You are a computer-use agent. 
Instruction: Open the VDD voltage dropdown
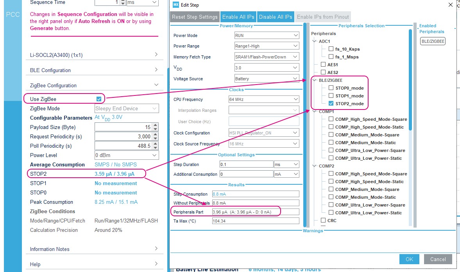pos(267,68)
